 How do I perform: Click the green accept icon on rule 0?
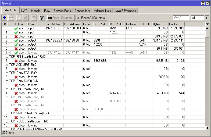point(16,28)
